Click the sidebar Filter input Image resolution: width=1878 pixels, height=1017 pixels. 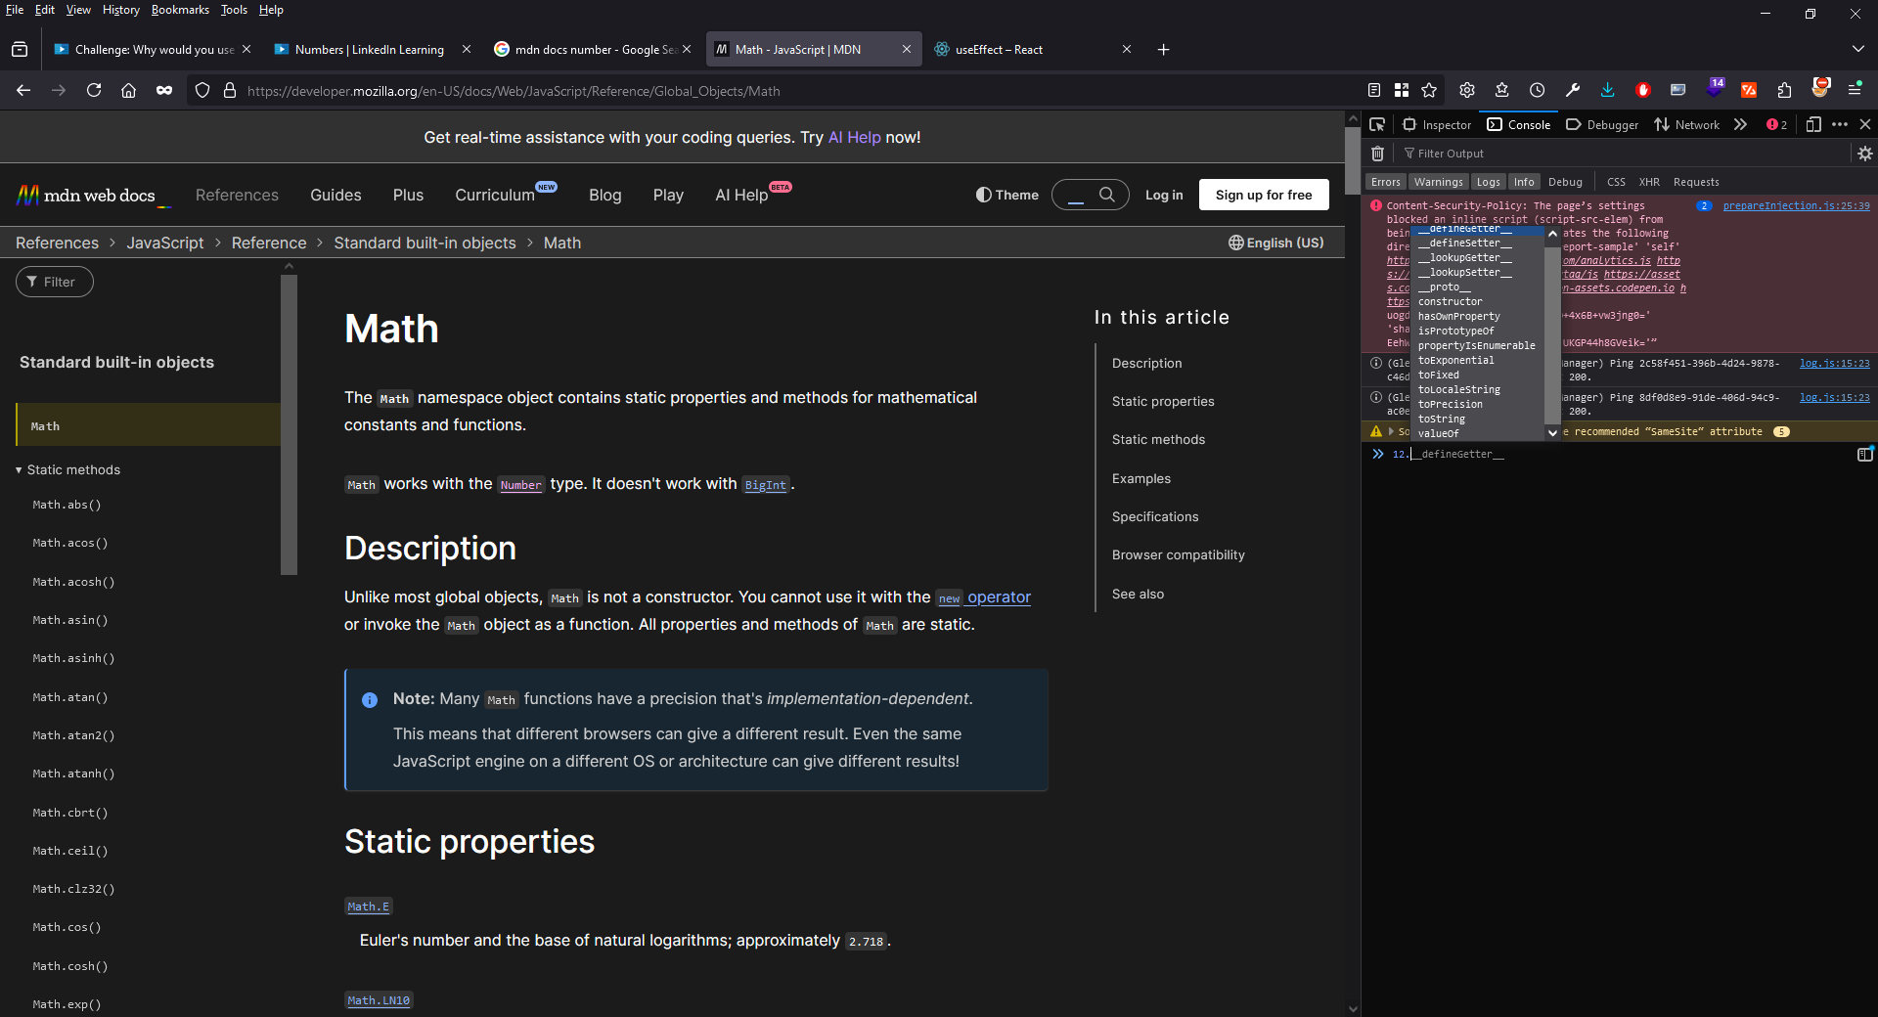pos(55,282)
